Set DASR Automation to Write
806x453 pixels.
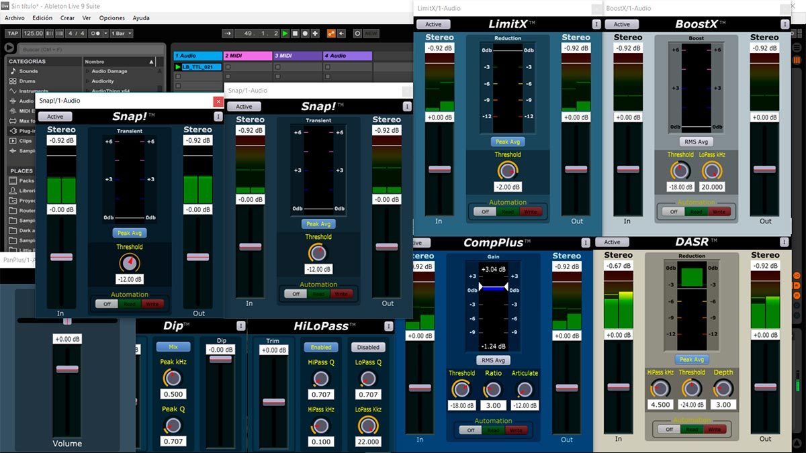point(715,430)
